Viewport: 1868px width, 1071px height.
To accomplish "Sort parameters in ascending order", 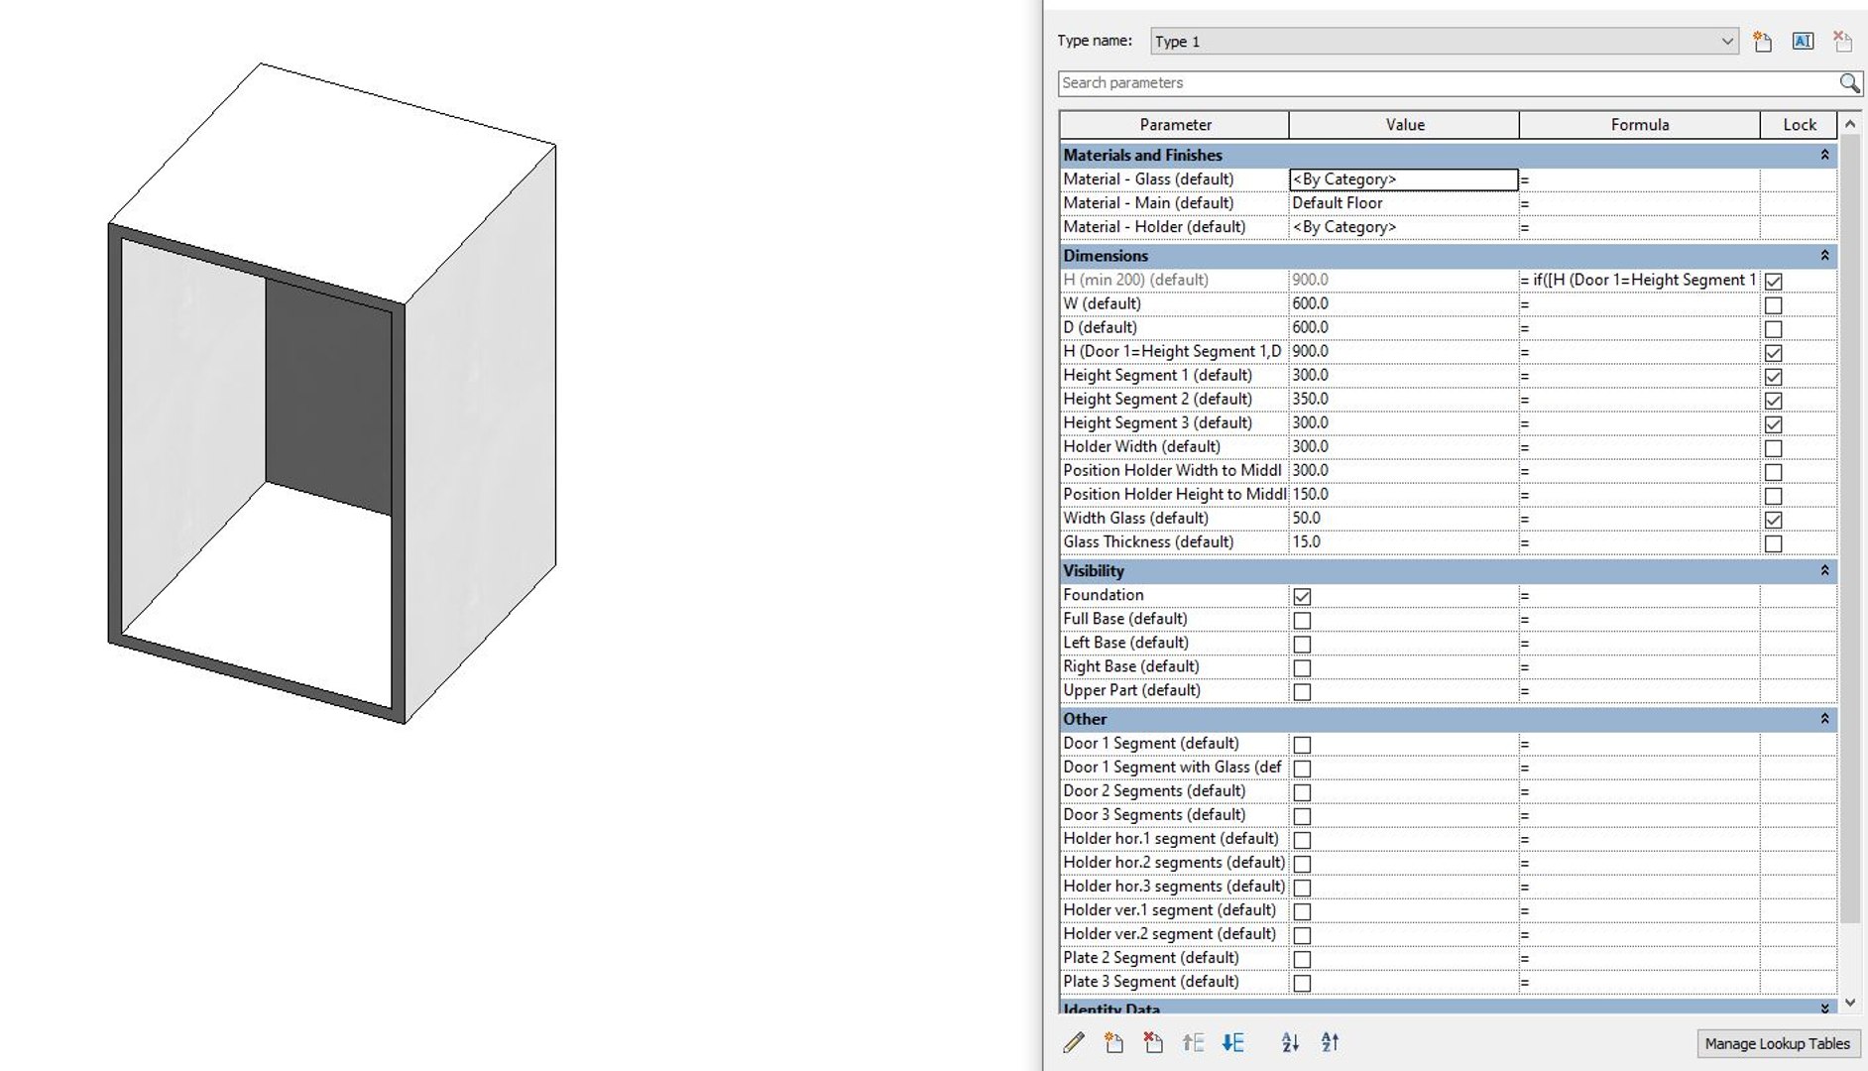I will pyautogui.click(x=1290, y=1042).
